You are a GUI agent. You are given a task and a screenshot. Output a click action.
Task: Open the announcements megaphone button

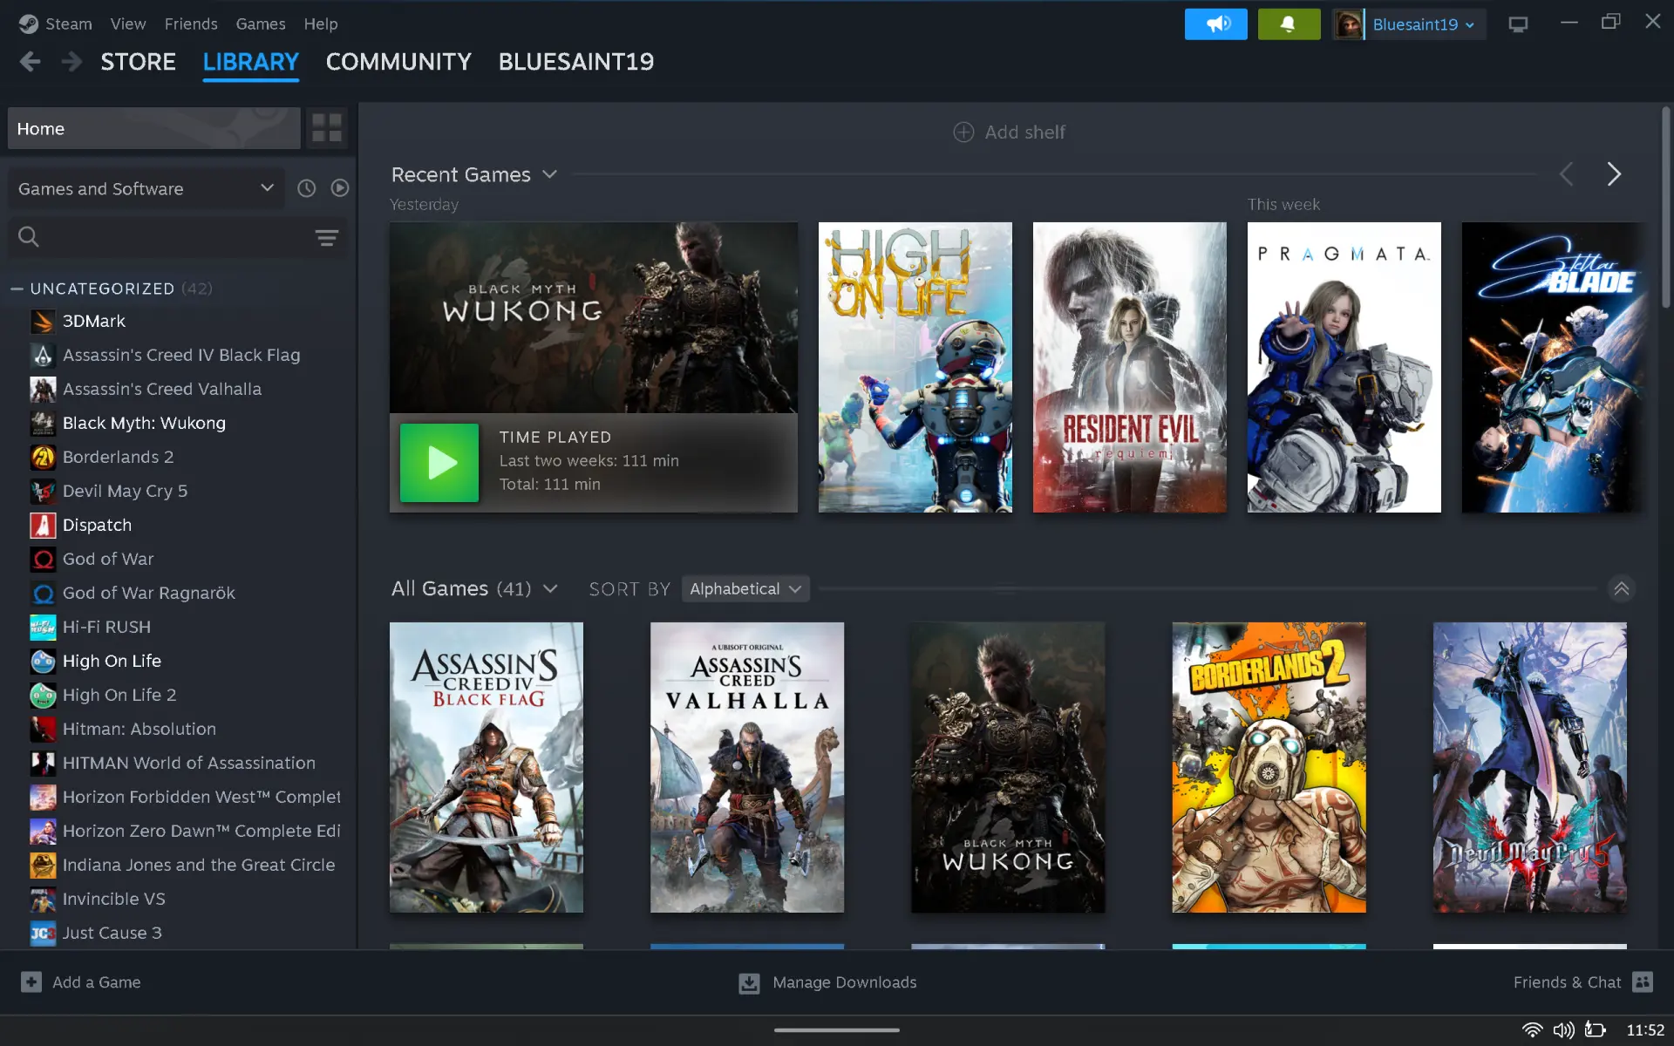coord(1215,24)
